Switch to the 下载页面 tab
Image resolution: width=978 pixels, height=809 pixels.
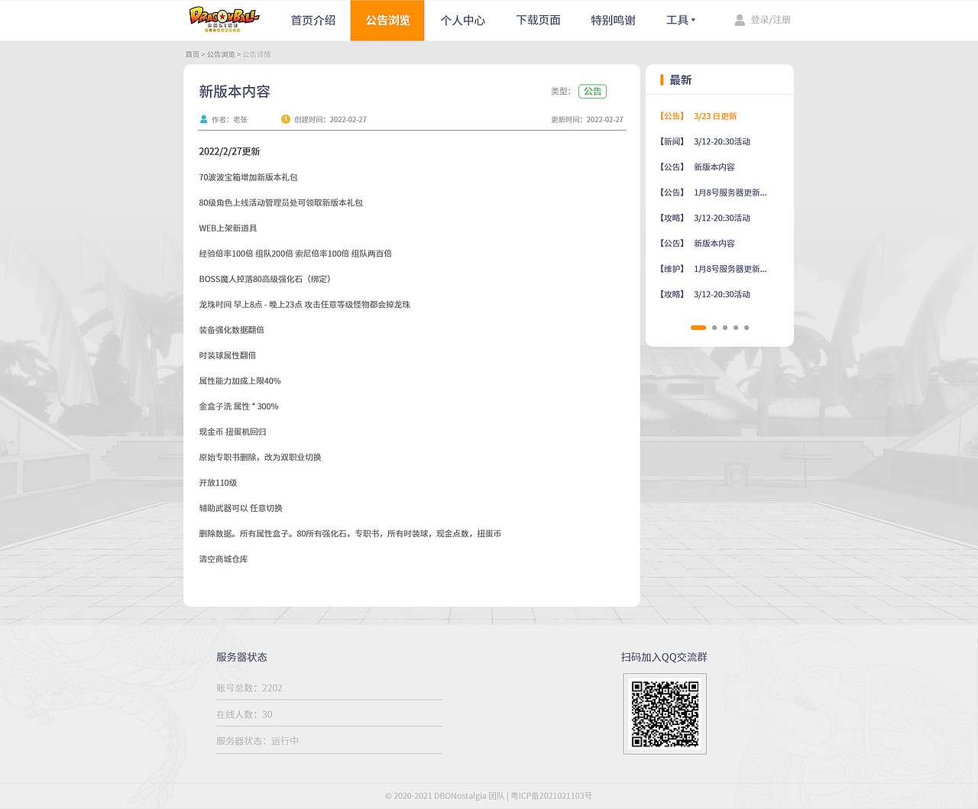pos(538,20)
